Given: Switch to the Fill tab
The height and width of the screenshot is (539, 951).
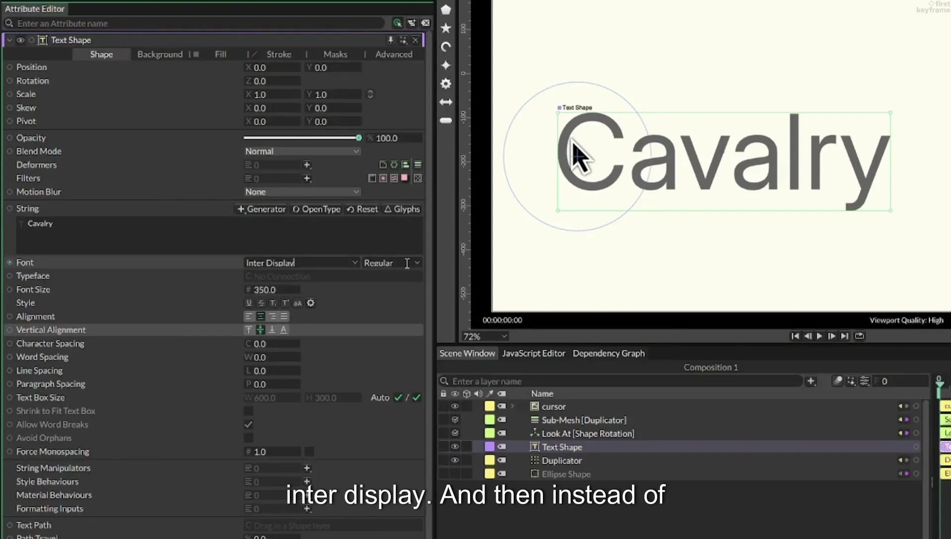Looking at the screenshot, I should [x=220, y=54].
